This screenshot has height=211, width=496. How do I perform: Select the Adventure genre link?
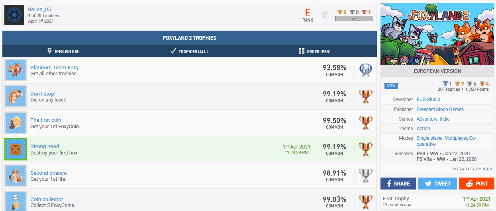(427, 119)
